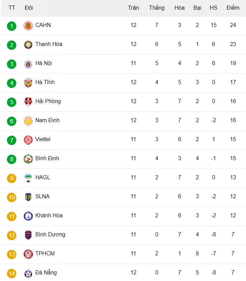Click the SLNA shield logo
246x281 pixels.
[28, 197]
